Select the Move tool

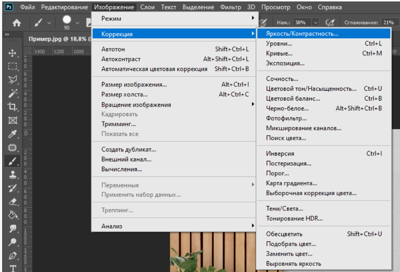click(x=12, y=54)
